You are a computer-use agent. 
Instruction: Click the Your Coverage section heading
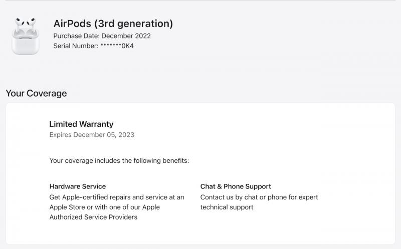(x=36, y=93)
